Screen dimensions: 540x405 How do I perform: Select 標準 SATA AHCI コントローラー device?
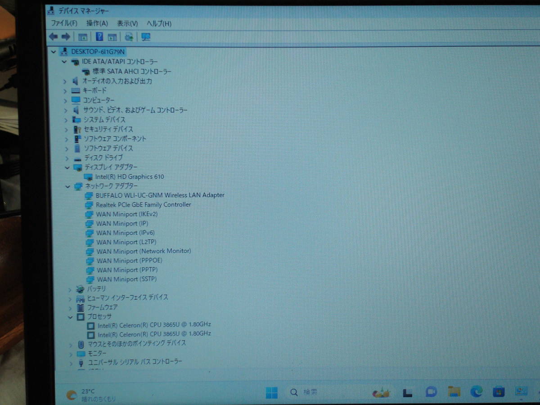(x=132, y=72)
